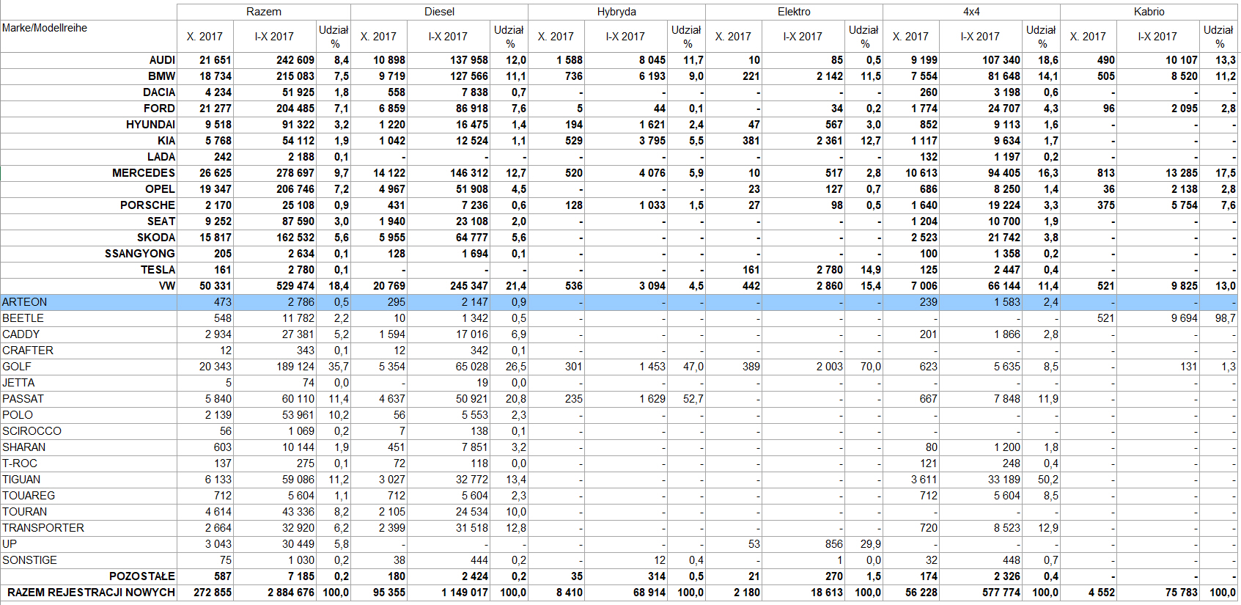Click the Diesel column group header
Viewport: 1241px width, 605px height.
click(439, 12)
